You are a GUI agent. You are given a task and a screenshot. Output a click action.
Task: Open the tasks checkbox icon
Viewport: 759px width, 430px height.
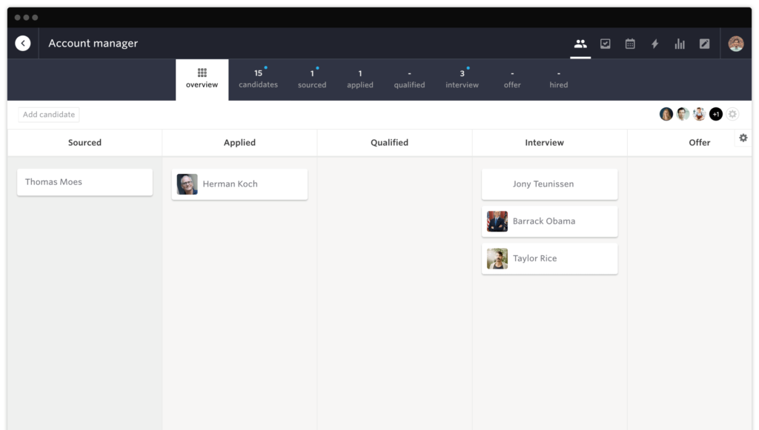pos(605,44)
